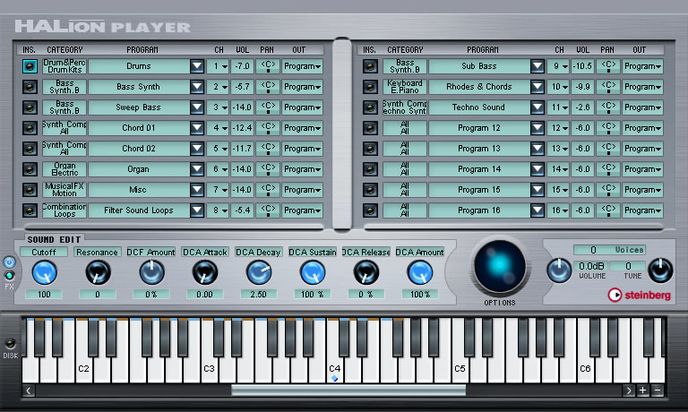Toggle the DISK streaming button

click(x=10, y=344)
